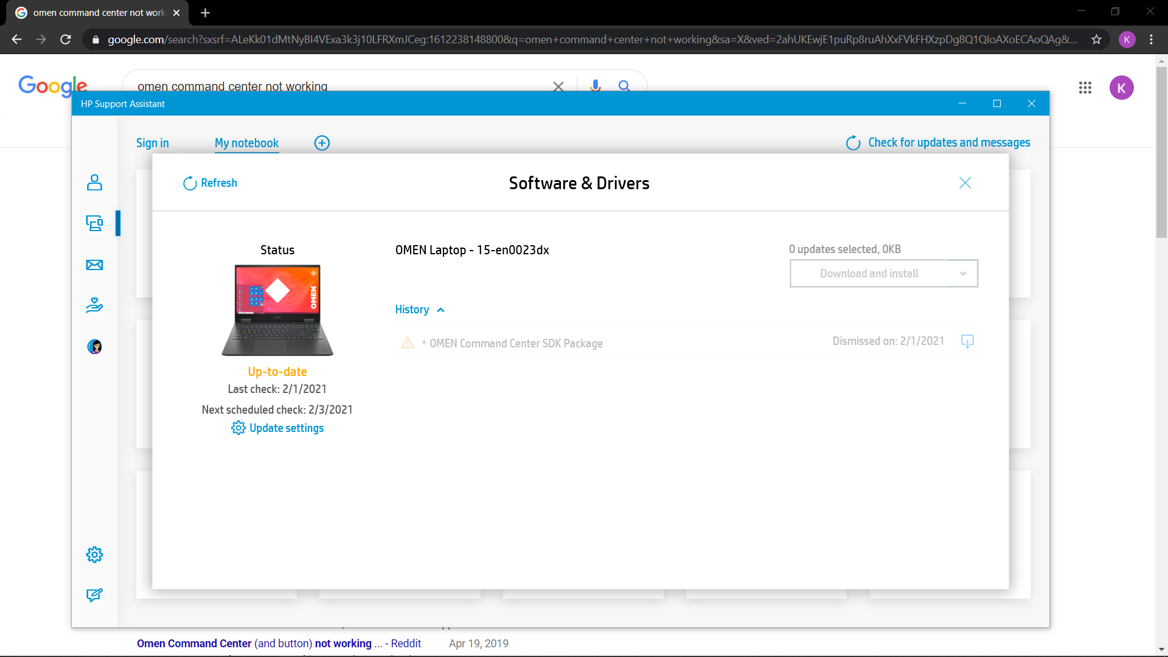The height and width of the screenshot is (657, 1168).
Task: Open the profile icon in HP sidebar
Action: click(94, 182)
